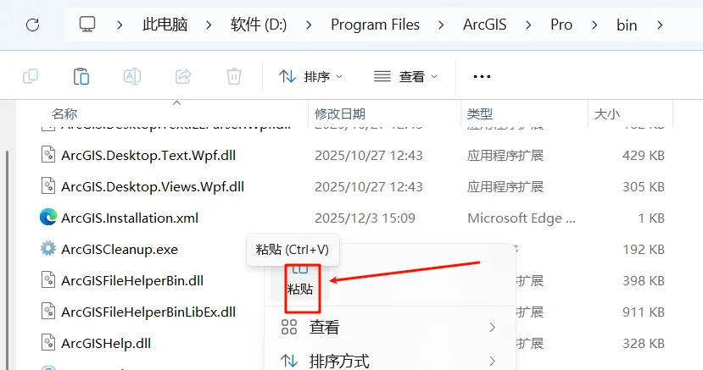The image size is (703, 370).
Task: Select file ArcGIS.Desktop.Text.Wpf.dll
Action: point(148,155)
